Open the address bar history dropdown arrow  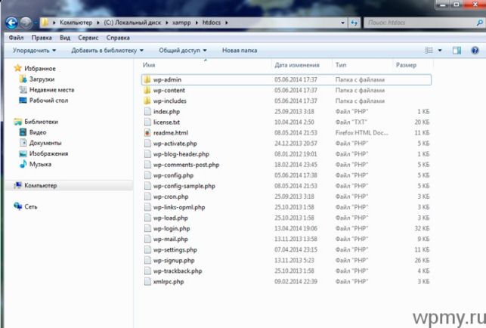click(x=342, y=23)
